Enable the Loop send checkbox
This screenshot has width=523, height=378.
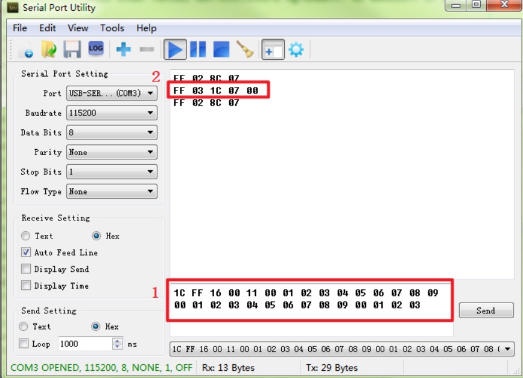pos(24,344)
